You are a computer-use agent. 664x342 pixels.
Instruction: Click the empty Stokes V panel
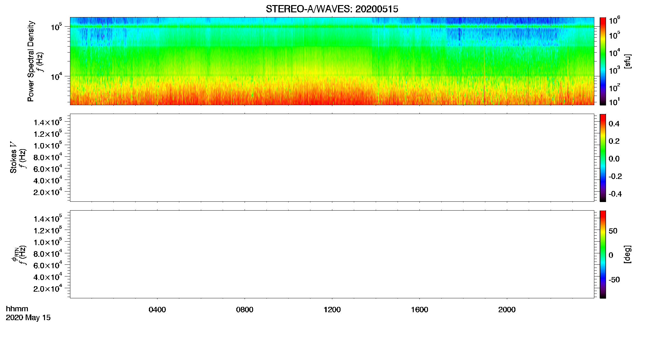coord(332,158)
